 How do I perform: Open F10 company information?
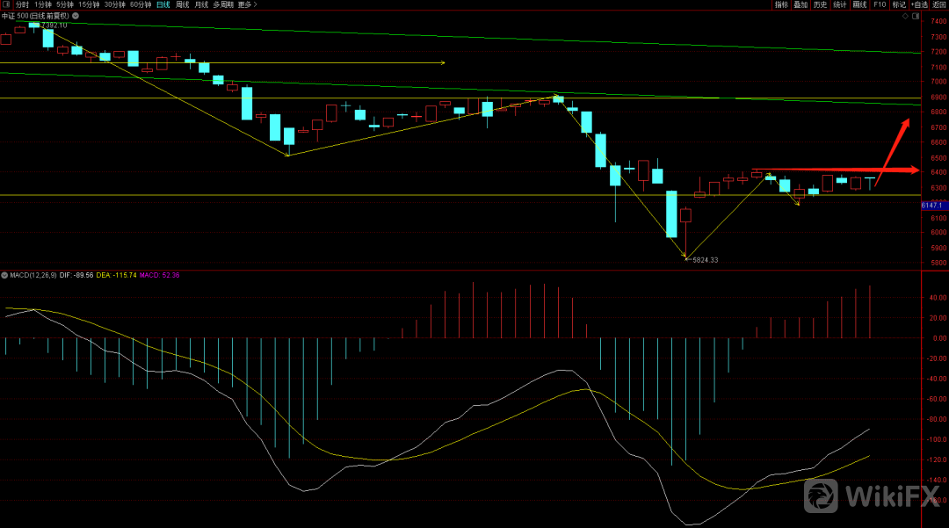tap(879, 4)
